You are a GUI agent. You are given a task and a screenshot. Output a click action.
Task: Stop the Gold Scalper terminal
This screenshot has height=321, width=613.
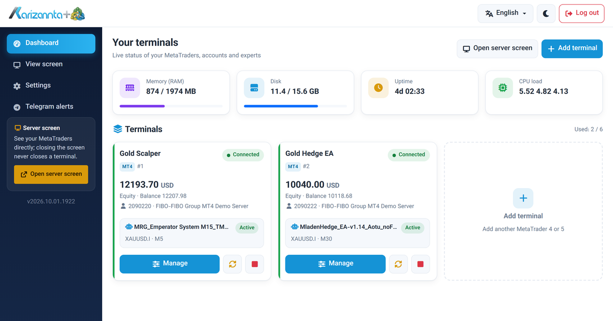[x=255, y=264]
